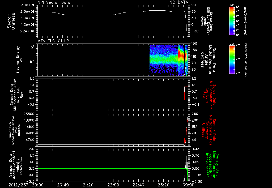The width and height of the screenshot is (272, 188).
Task: Click the '1.2e+01' sector tick value
Action: (27, 25)
